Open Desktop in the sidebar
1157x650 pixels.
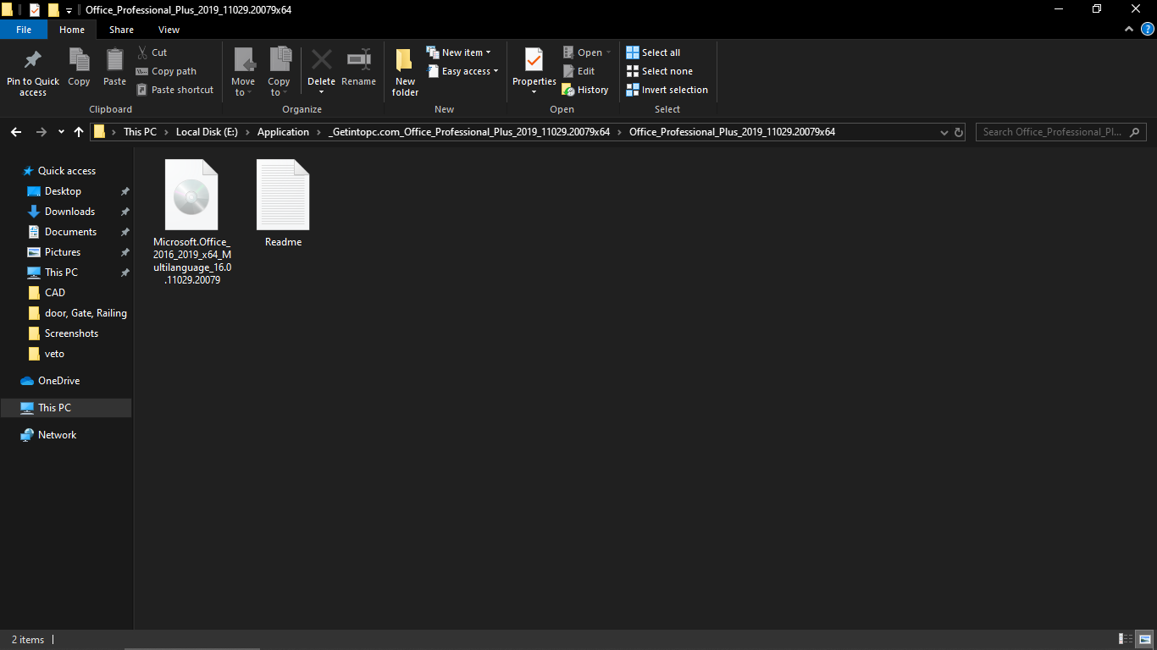tap(63, 191)
